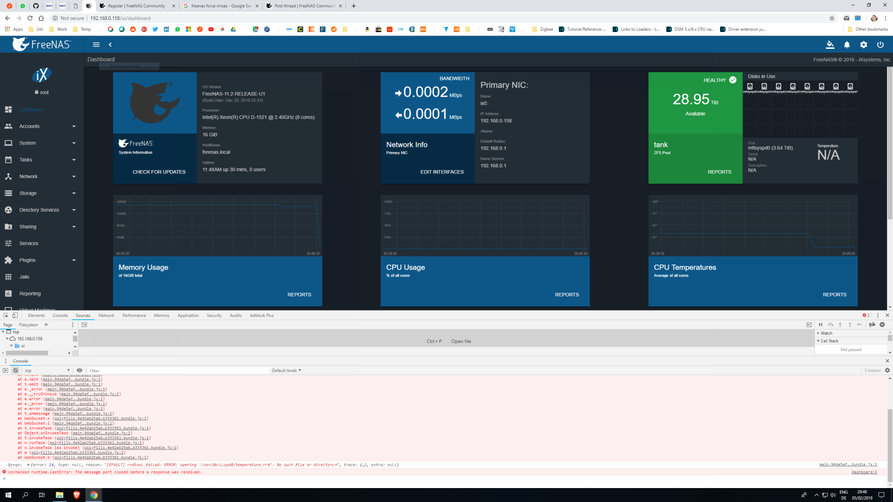The image size is (893, 502).
Task: Toggle pause on exceptions button
Action: click(882, 325)
